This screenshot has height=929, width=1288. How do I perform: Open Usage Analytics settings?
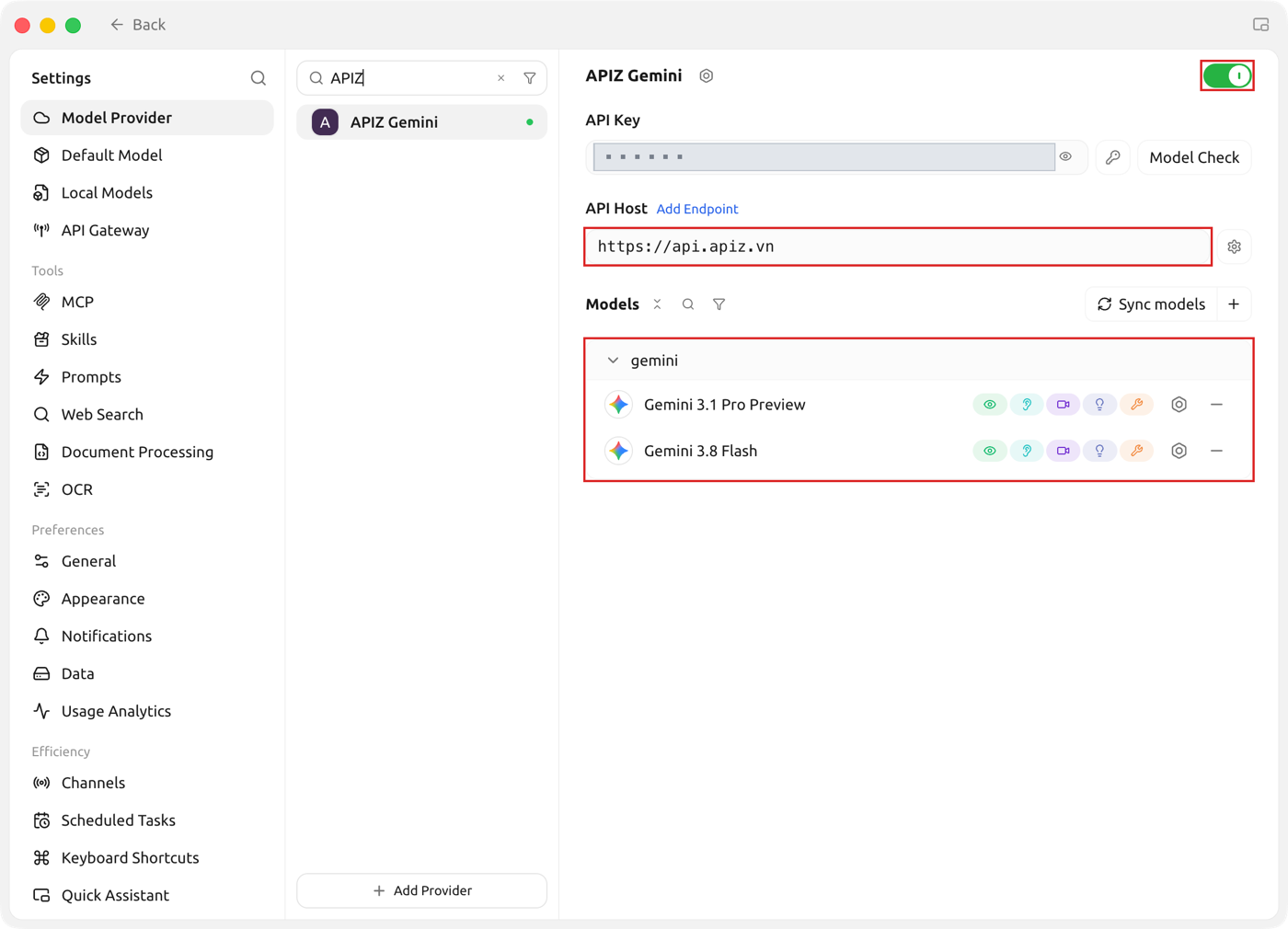tap(147, 712)
